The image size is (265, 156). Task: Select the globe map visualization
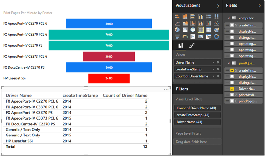pos(193,30)
